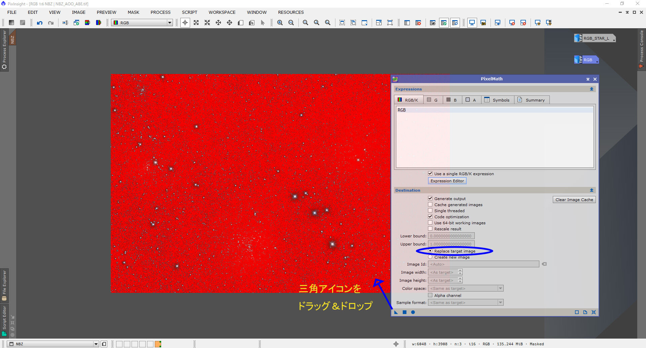This screenshot has height=348, width=646.
Task: Click square Apply Global icon in PixelMath
Action: (x=404, y=312)
